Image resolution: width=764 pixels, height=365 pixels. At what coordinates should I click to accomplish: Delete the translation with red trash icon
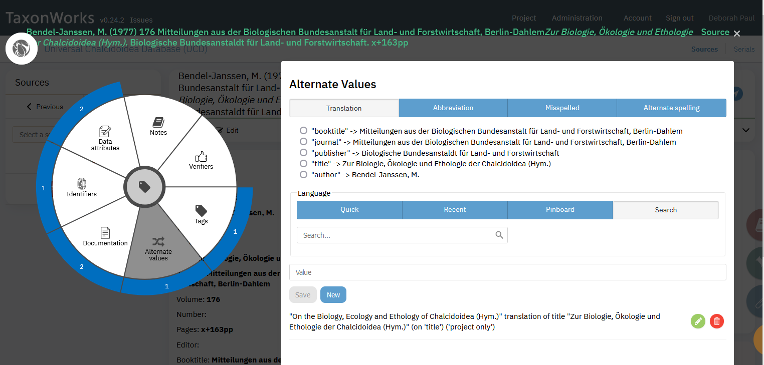tap(717, 321)
